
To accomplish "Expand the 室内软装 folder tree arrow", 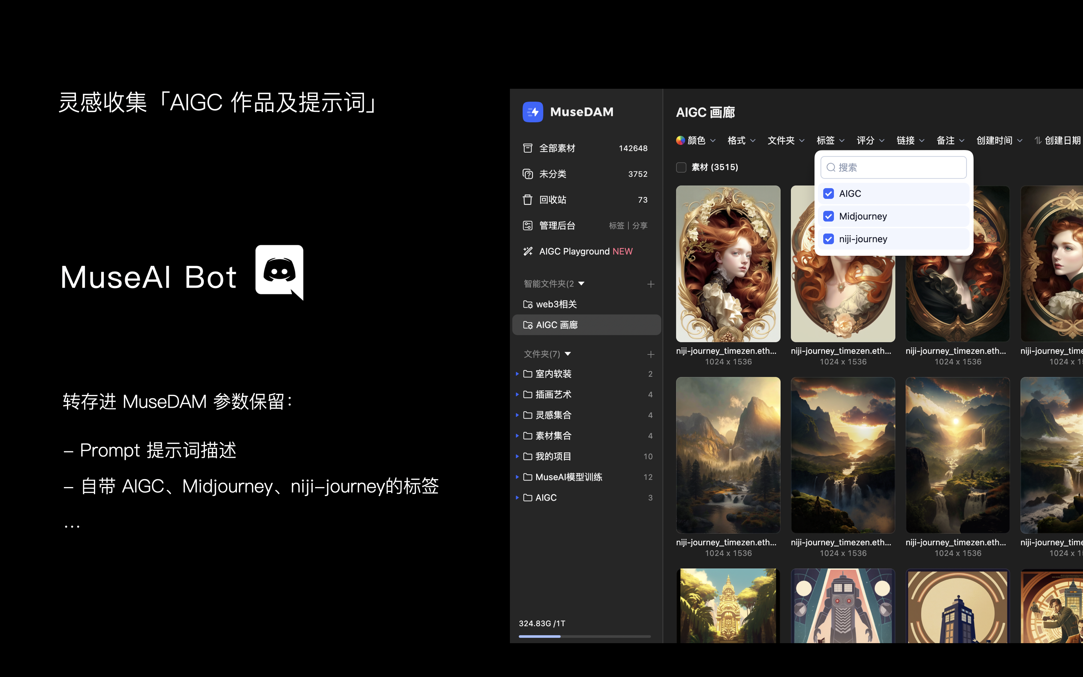I will 517,374.
